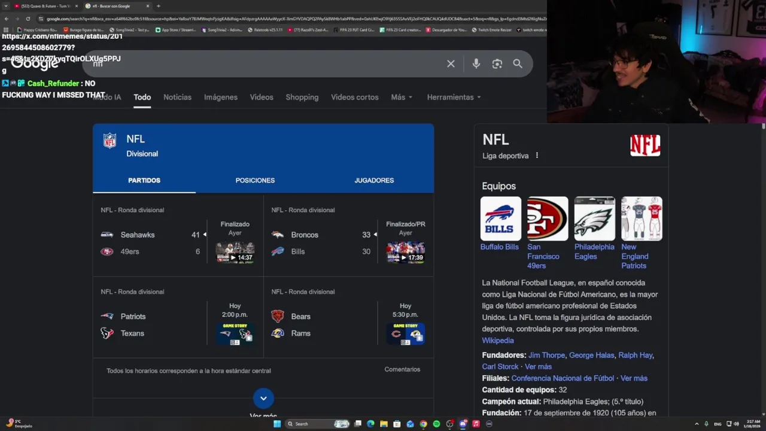Open the Wikipedia link

[x=498, y=341]
